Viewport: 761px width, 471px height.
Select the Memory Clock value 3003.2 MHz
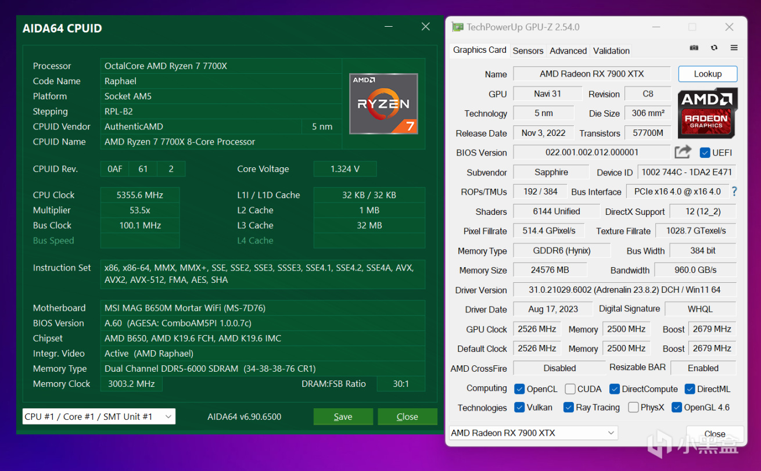click(x=131, y=384)
